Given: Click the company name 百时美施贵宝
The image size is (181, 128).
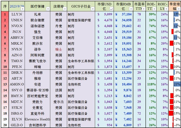Looking at the screenshot, I should [37, 96].
